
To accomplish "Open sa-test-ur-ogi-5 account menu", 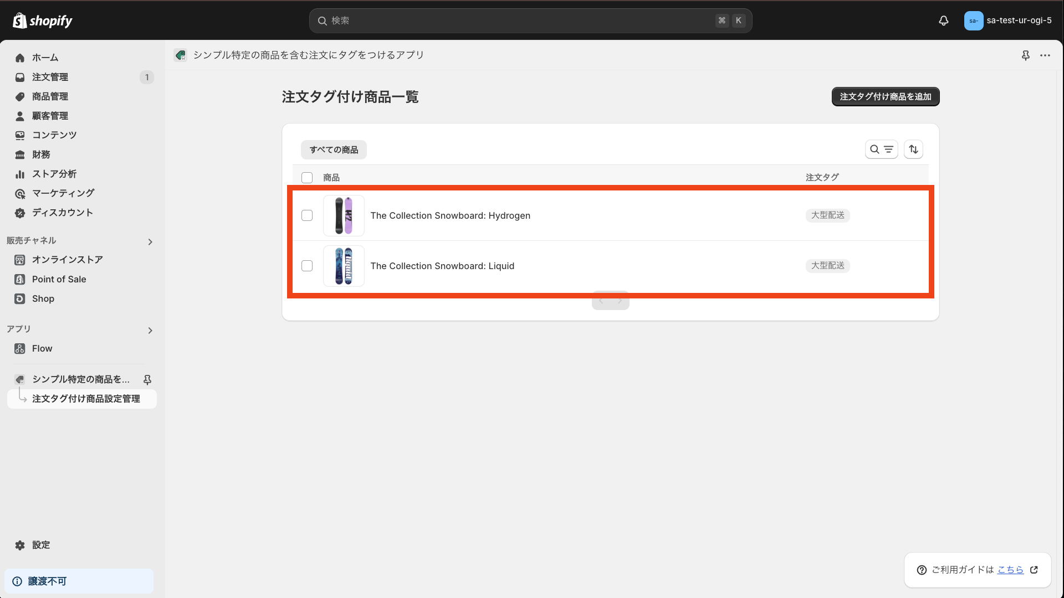I will click(1007, 20).
